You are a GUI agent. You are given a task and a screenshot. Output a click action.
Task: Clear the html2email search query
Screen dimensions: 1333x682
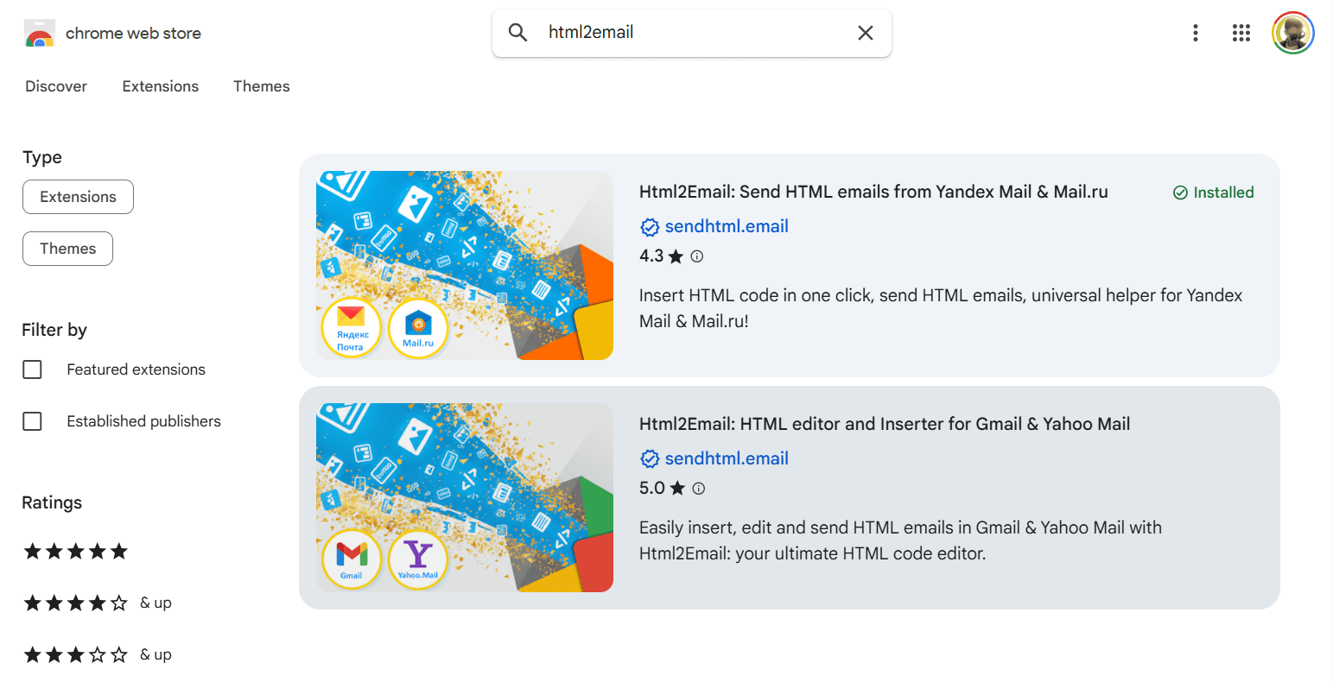point(865,32)
